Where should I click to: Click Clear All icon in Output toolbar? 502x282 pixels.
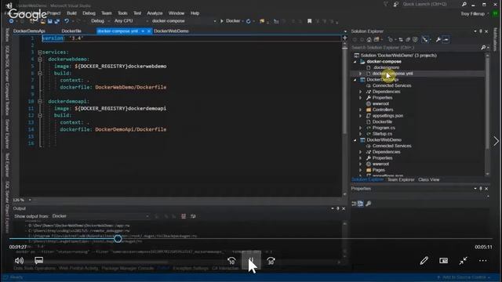184,216
